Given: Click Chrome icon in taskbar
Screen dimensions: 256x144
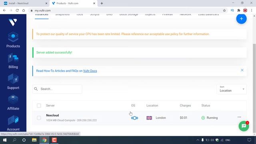Looking at the screenshot, I should (44, 140).
